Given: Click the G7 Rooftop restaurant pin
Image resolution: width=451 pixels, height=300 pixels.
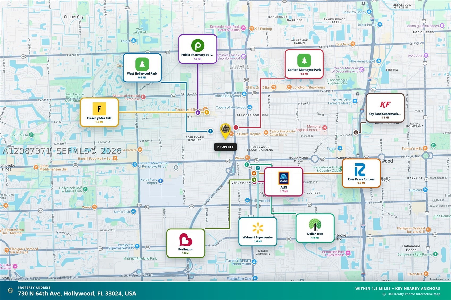Looking at the screenshot, I should click(x=251, y=28).
